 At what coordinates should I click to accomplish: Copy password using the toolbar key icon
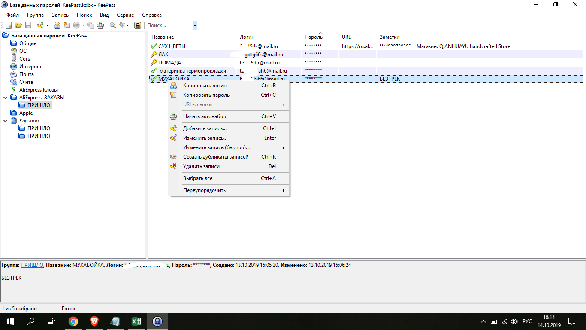pyautogui.click(x=66, y=25)
